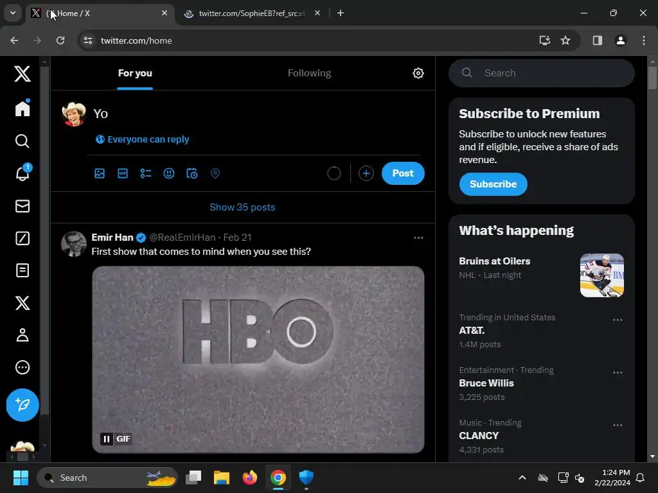Select the For you tab
This screenshot has height=493, width=658.
coord(135,73)
